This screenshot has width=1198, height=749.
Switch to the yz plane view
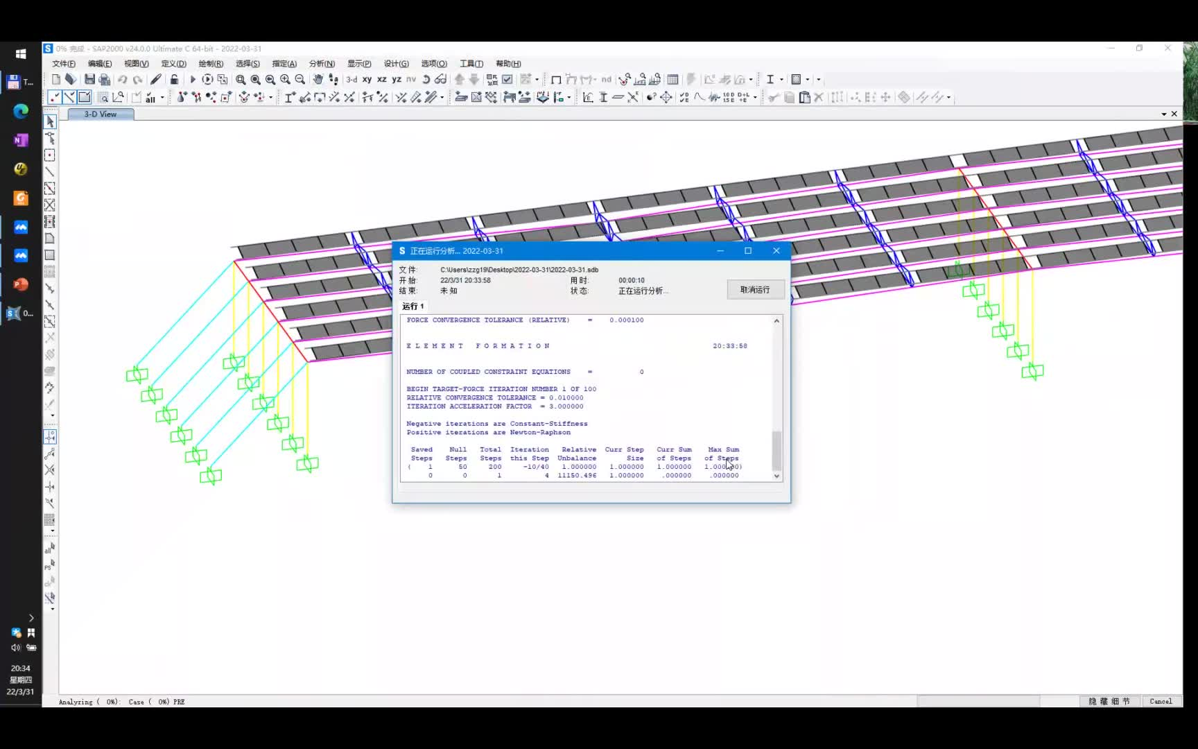[x=397, y=80]
